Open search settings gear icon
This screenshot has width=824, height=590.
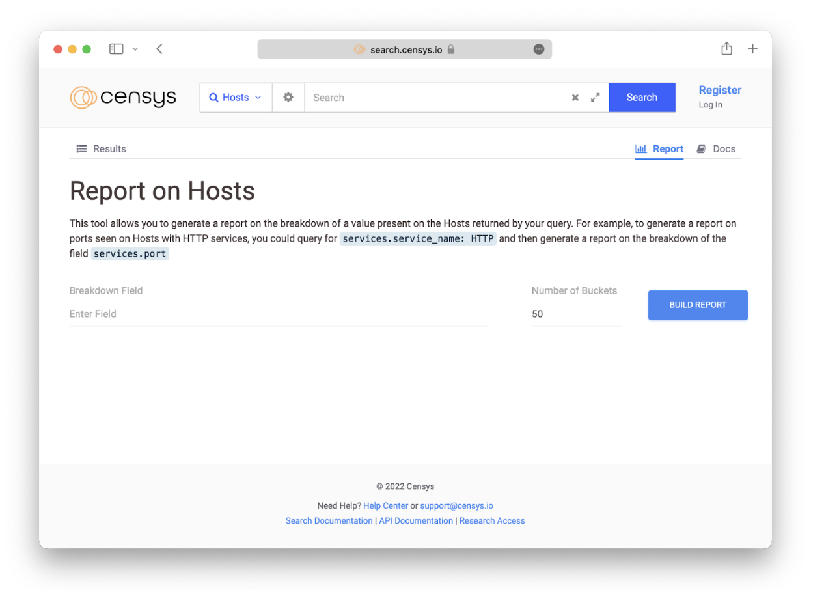click(x=288, y=97)
